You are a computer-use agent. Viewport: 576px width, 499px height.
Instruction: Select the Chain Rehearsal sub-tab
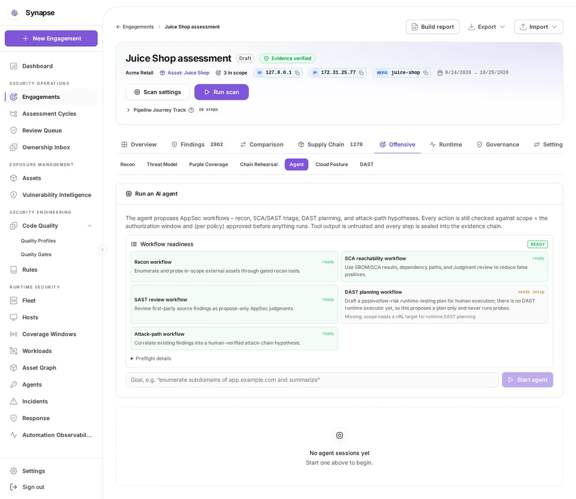[x=259, y=164]
